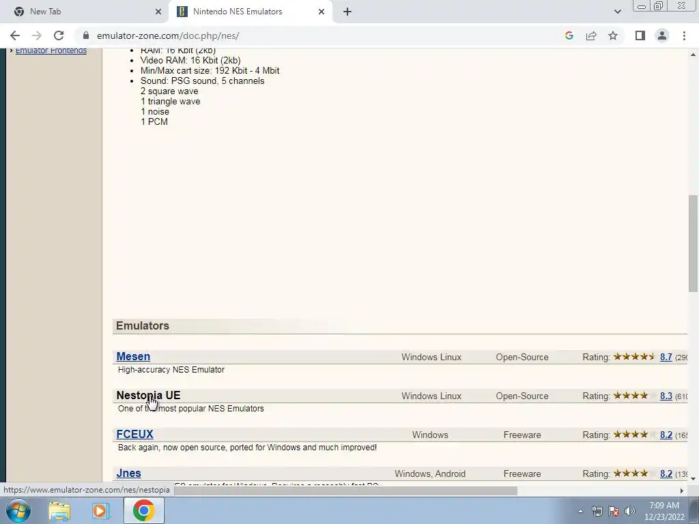This screenshot has height=524, width=699.
Task: Show hidden system tray icons
Action: click(x=580, y=511)
